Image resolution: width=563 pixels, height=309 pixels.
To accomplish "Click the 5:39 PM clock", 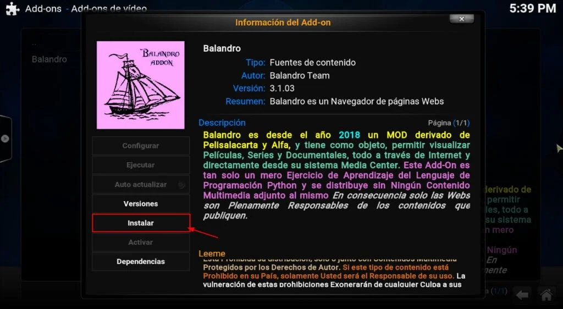I will point(532,9).
